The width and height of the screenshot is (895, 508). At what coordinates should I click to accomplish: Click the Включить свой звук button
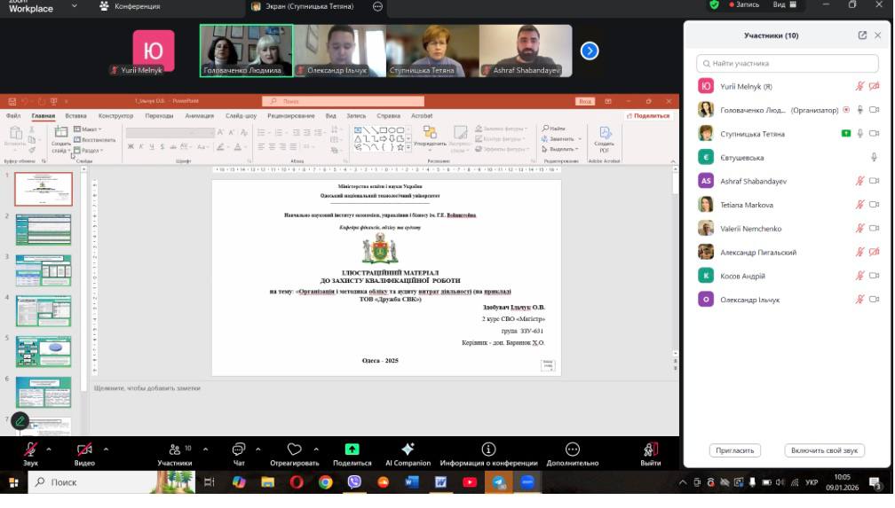(825, 450)
